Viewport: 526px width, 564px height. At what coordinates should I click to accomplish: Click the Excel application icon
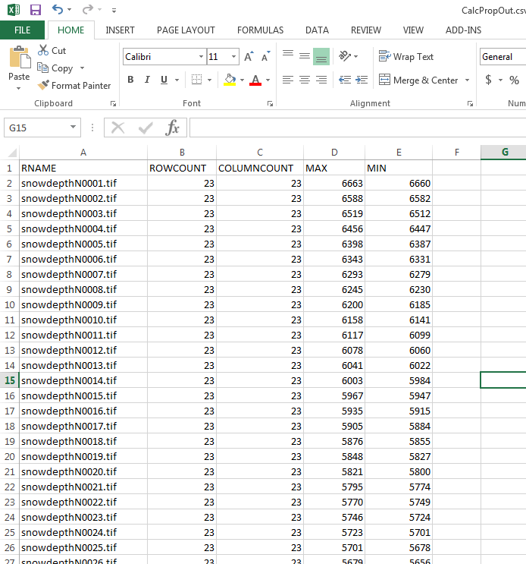coord(14,10)
